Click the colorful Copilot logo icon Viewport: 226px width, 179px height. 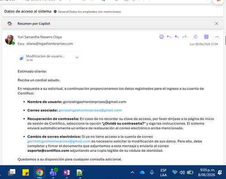[9, 24]
